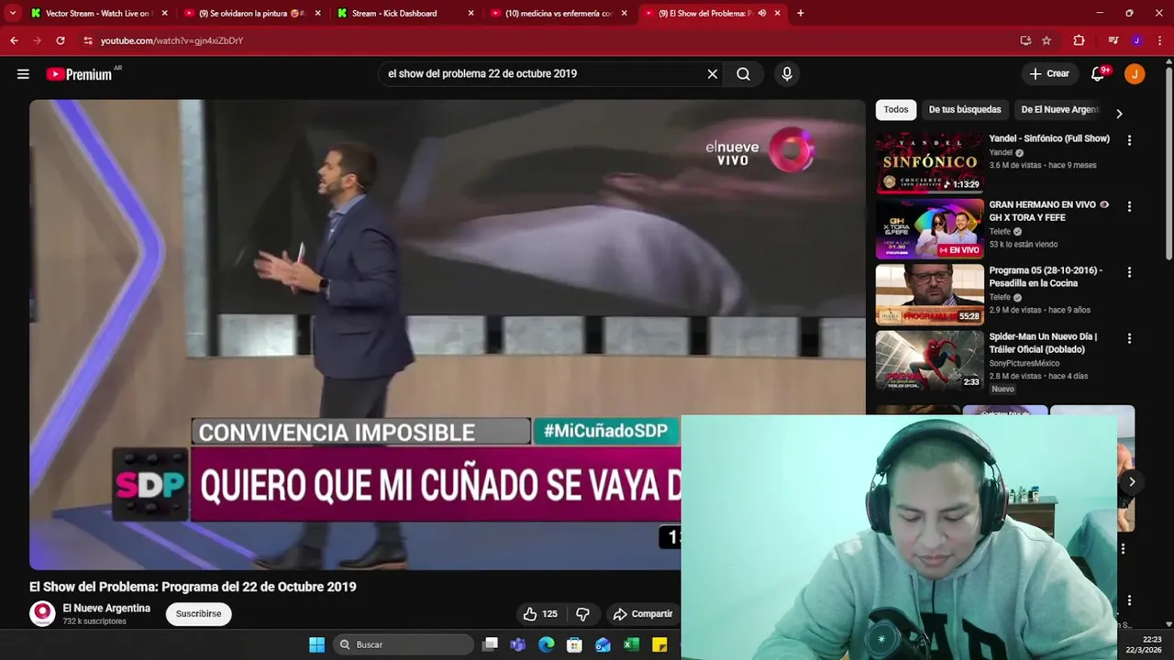
Task: Open the Windows Start menu
Action: pos(316,644)
